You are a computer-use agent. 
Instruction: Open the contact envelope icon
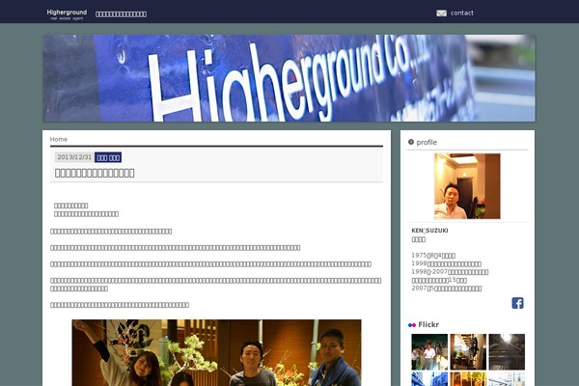pos(441,14)
